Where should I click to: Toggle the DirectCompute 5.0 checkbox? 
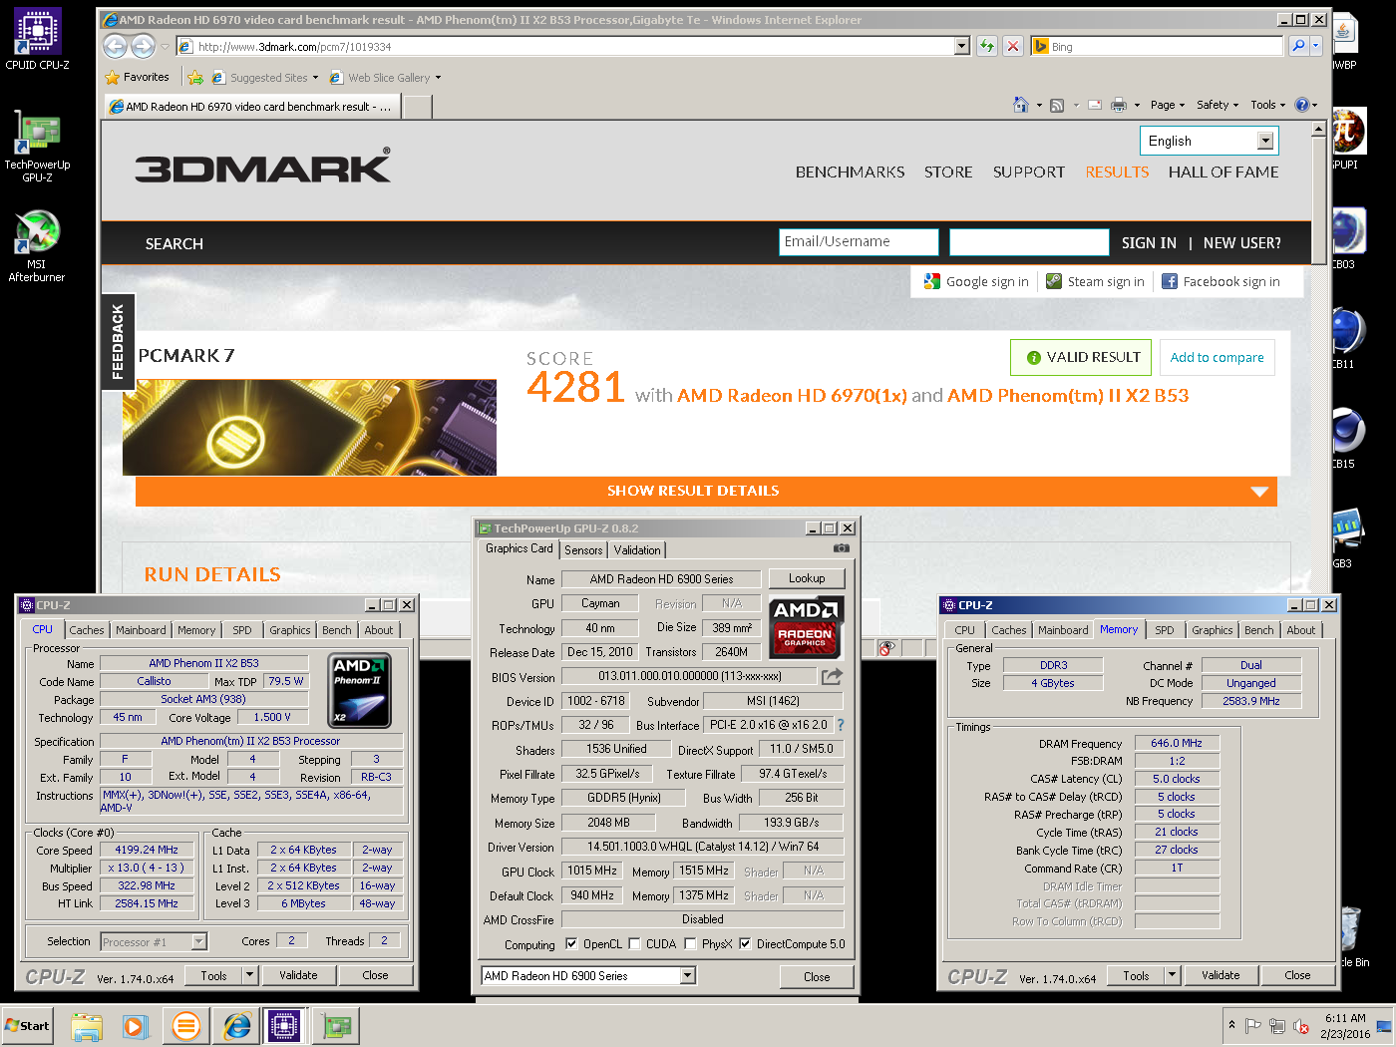pyautogui.click(x=745, y=944)
